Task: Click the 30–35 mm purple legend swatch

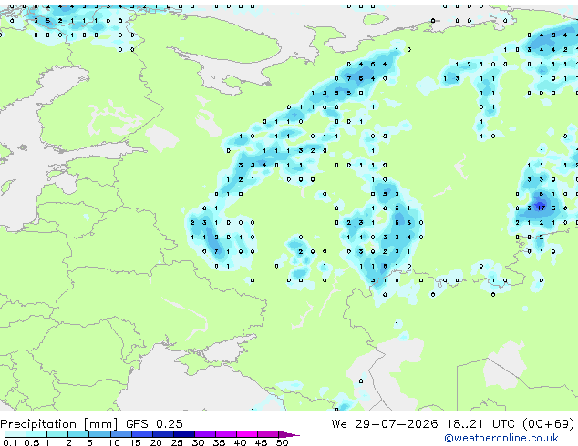Action: [x=204, y=434]
